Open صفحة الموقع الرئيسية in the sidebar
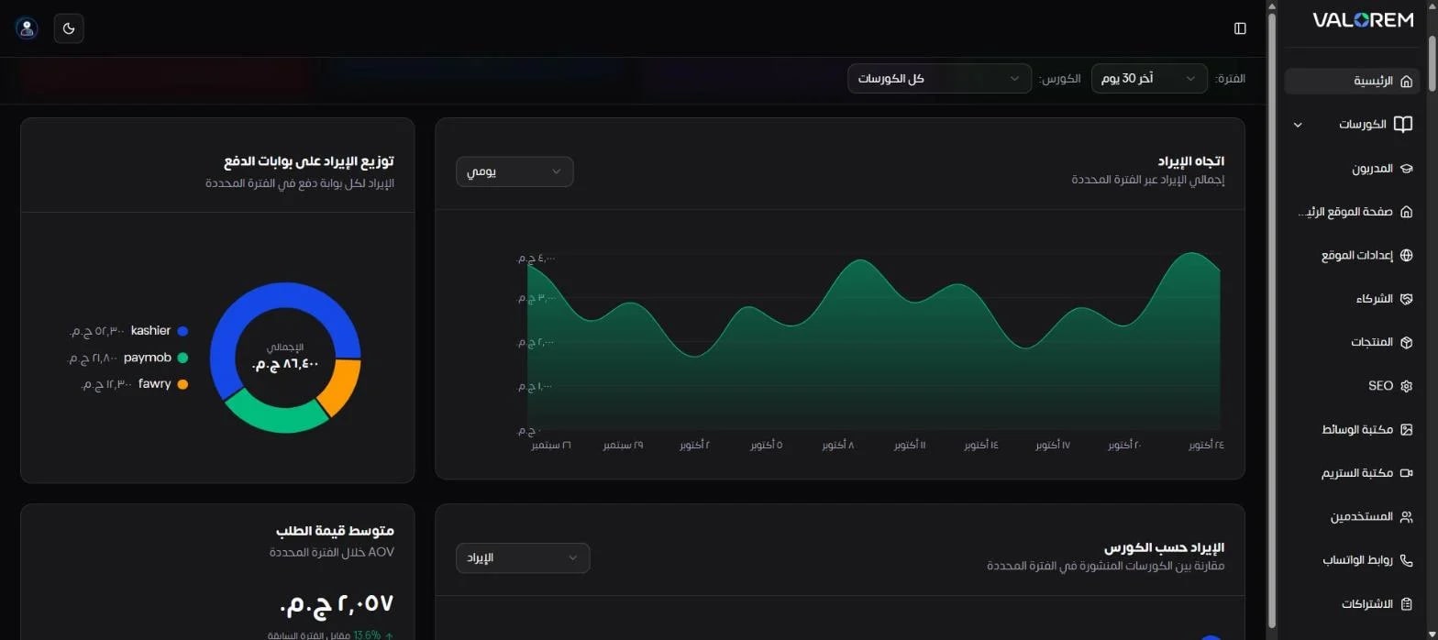Viewport: 1438px width, 640px height. pyautogui.click(x=1352, y=212)
